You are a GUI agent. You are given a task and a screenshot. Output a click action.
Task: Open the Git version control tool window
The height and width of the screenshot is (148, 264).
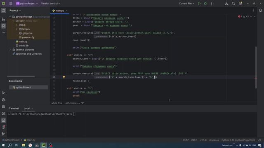click(3, 134)
